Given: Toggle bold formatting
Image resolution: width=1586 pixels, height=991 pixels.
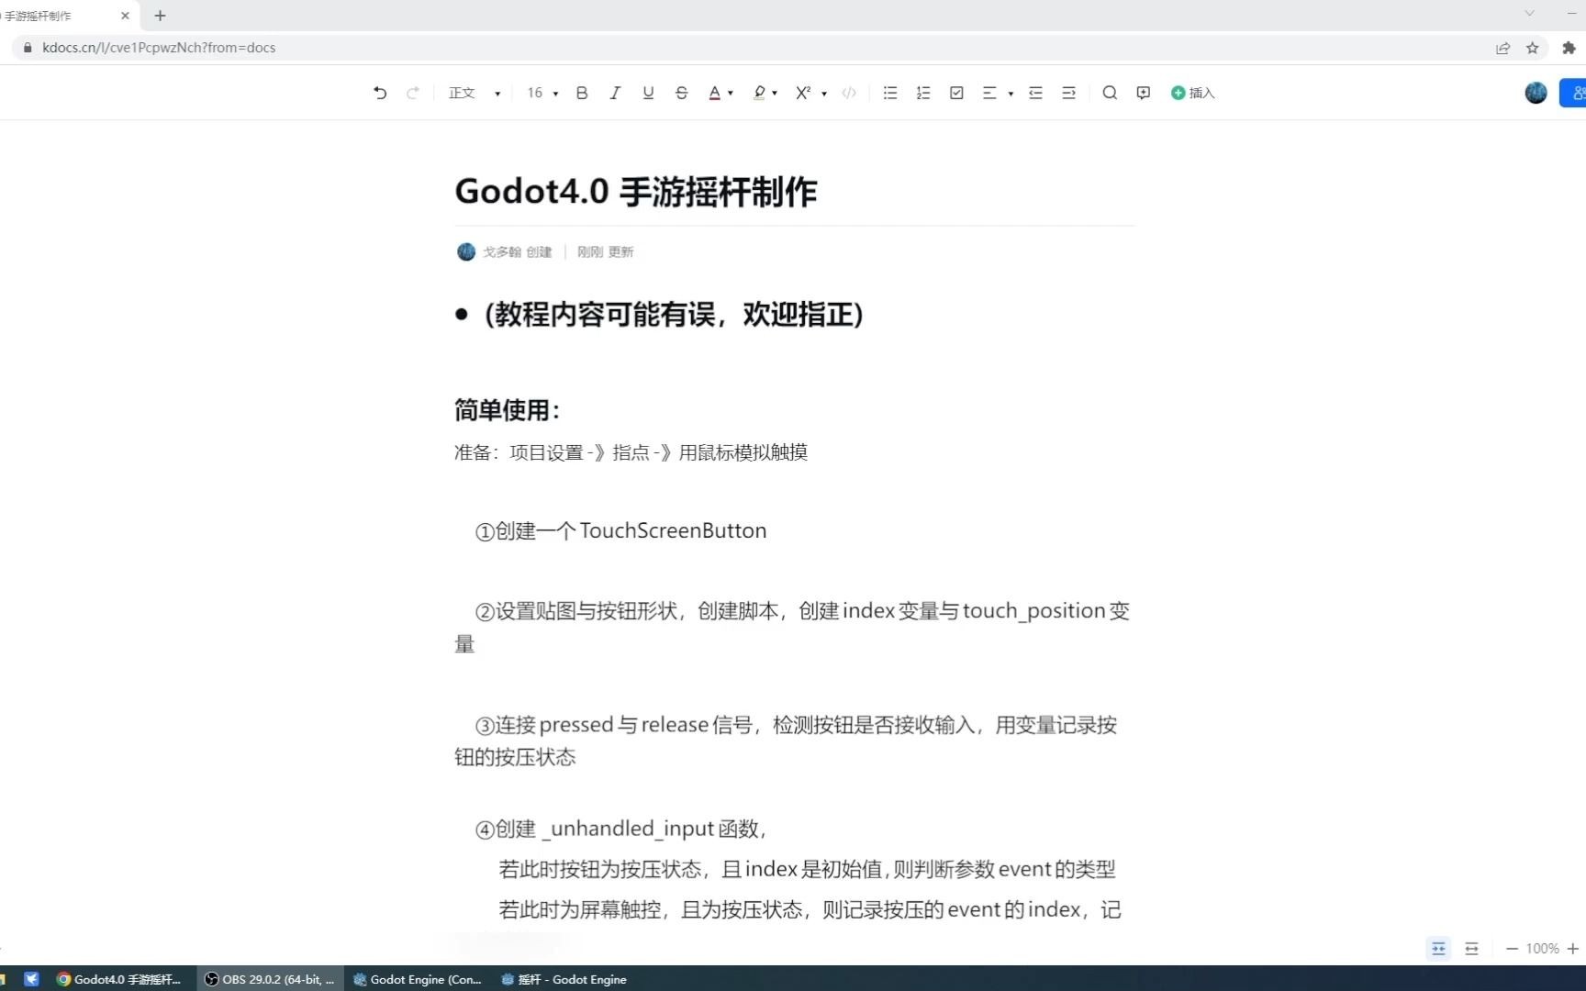Looking at the screenshot, I should coord(582,93).
